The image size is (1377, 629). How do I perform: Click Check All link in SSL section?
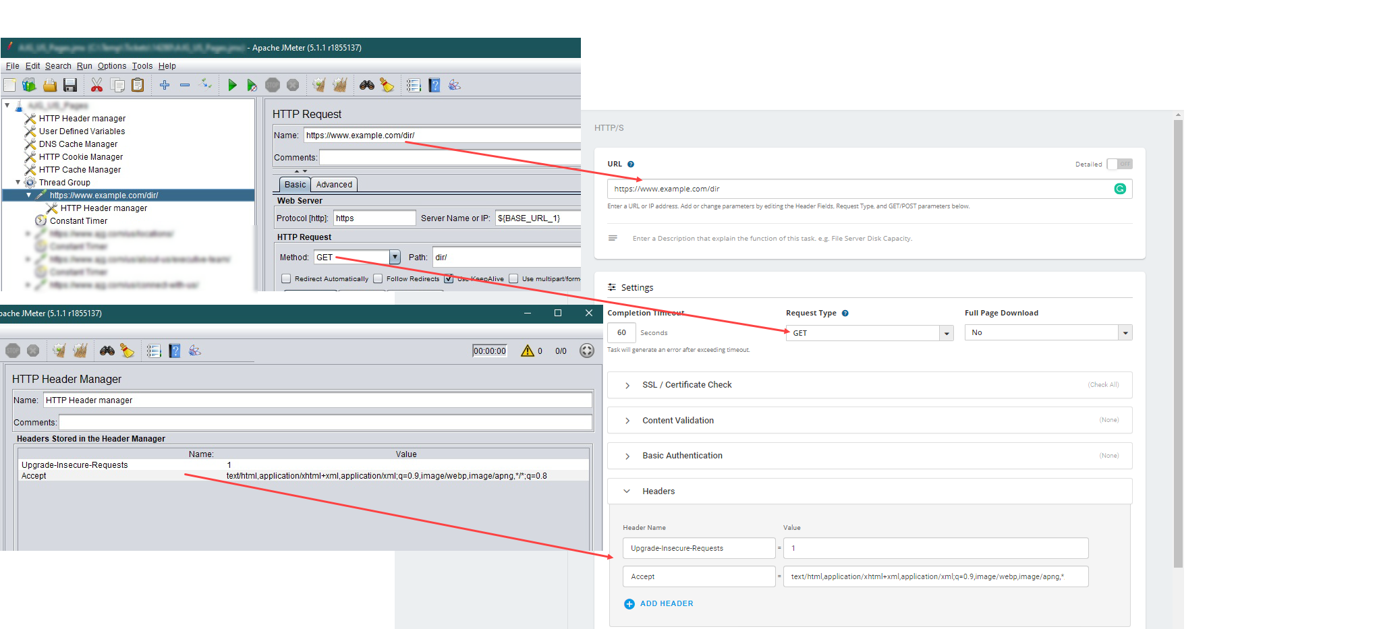(1103, 385)
